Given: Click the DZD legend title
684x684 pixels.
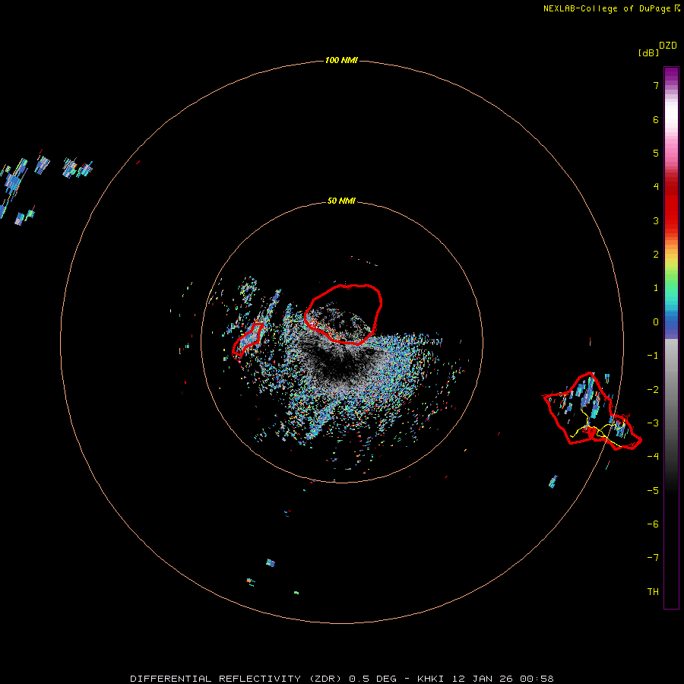Looking at the screenshot, I should (668, 46).
